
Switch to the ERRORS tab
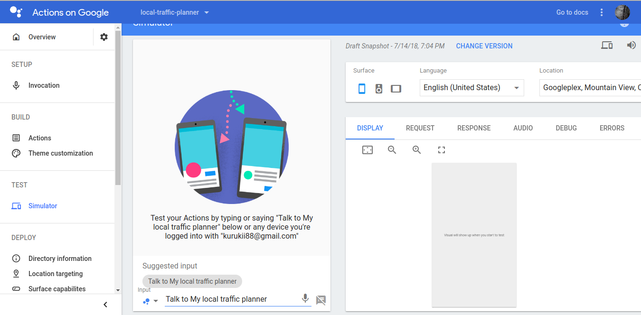[x=612, y=128]
